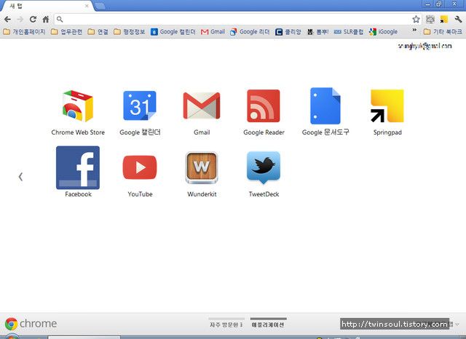Expand the 정정정보 bookmark folder
This screenshot has height=339, width=466.
tap(130, 32)
